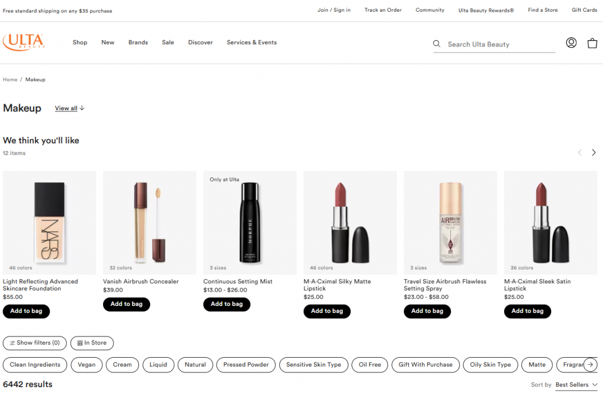
Task: Click the Track an Order link
Action: point(383,10)
